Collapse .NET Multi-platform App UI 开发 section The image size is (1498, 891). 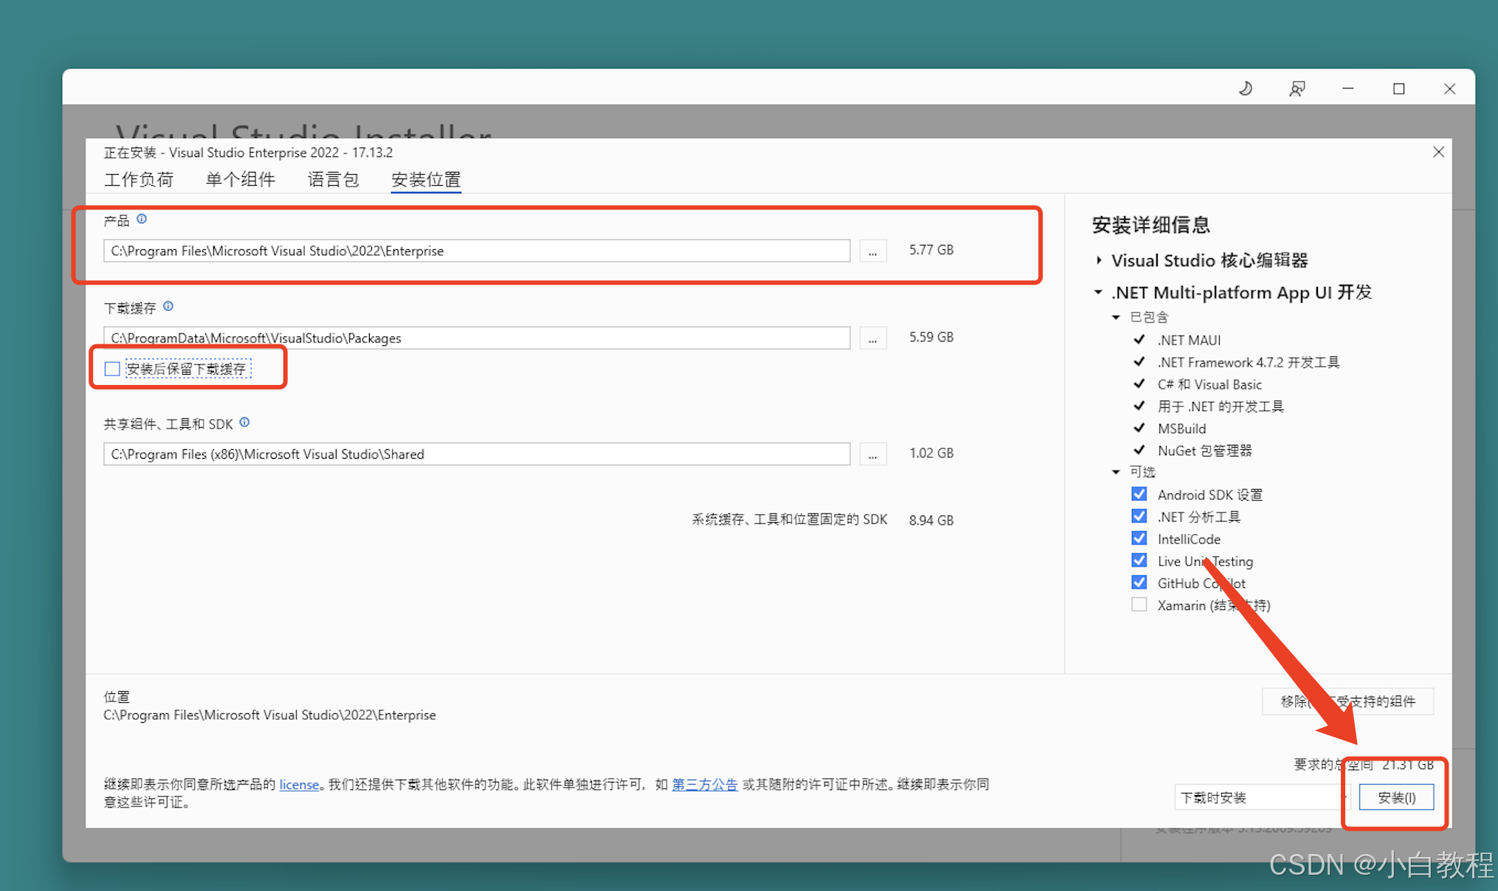pyautogui.click(x=1099, y=293)
